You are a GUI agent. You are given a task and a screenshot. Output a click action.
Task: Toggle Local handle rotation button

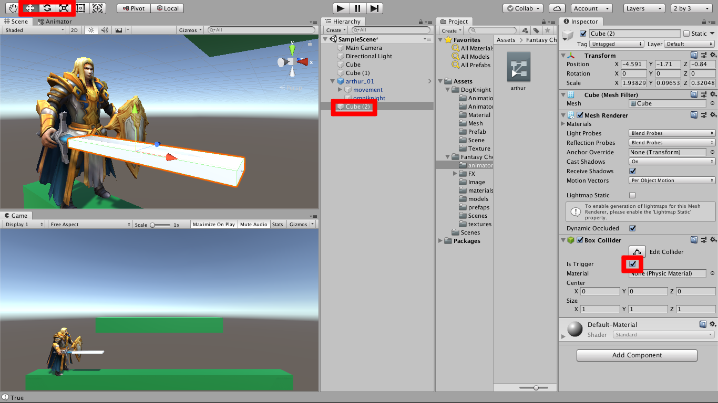[167, 8]
